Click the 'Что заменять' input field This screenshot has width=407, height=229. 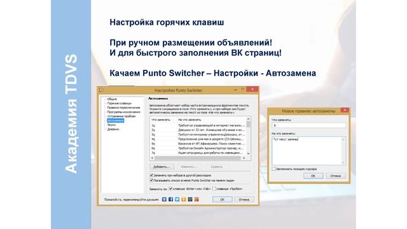click(308, 125)
